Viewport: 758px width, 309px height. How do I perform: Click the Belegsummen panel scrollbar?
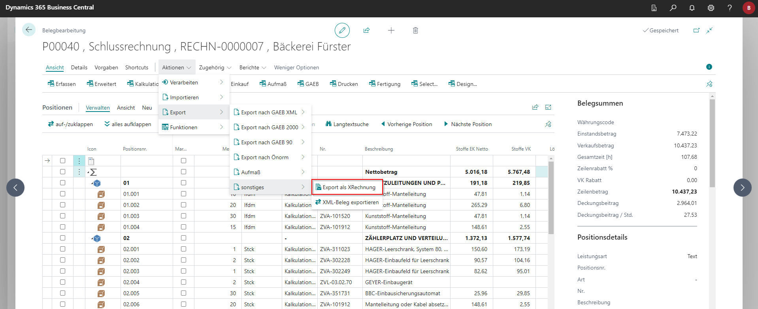712,143
